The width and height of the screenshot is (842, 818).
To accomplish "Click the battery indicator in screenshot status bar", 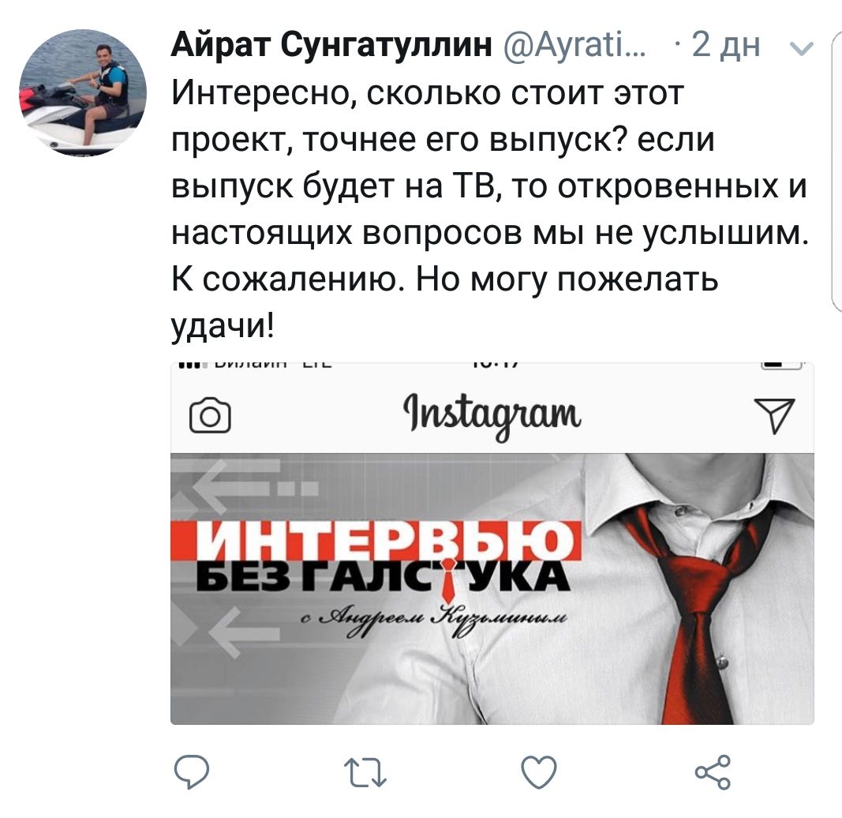I will pyautogui.click(x=781, y=366).
